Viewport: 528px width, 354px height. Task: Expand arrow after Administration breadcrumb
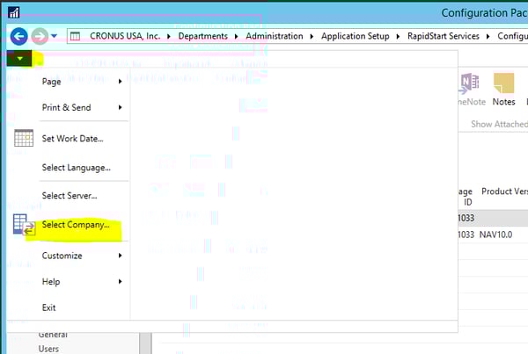tap(312, 36)
